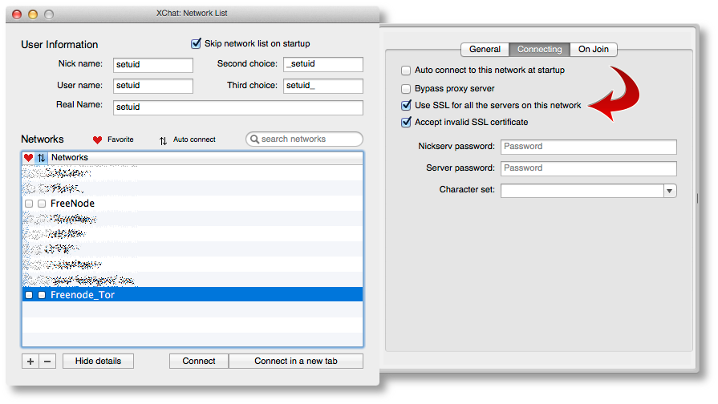Select the FreeNode network row
The width and height of the screenshot is (718, 404).
pyautogui.click(x=193, y=204)
